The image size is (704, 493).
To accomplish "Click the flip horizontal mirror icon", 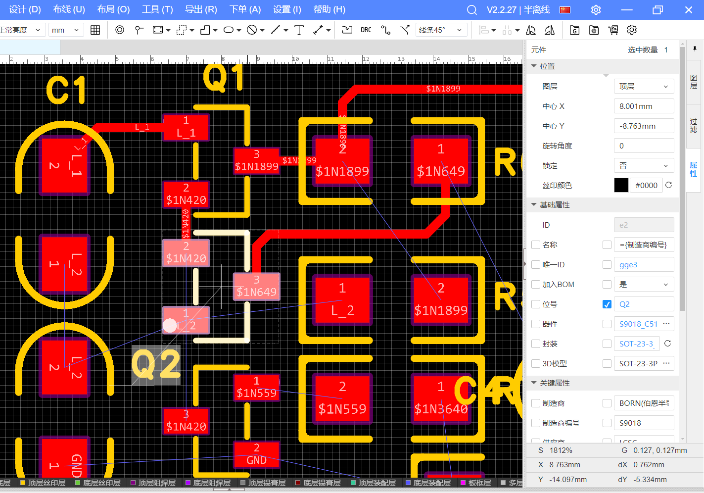I will pos(531,30).
